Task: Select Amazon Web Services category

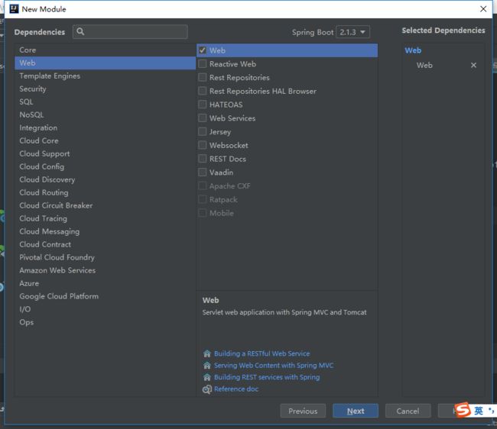Action: (x=105, y=270)
